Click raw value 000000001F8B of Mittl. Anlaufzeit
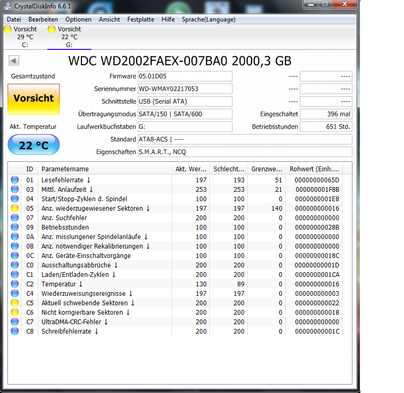 pyautogui.click(x=317, y=190)
